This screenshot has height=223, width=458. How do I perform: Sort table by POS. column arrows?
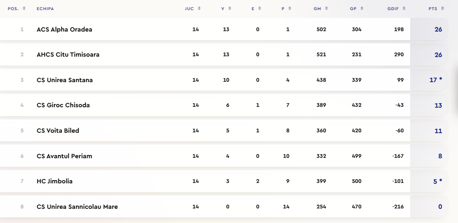pyautogui.click(x=24, y=8)
